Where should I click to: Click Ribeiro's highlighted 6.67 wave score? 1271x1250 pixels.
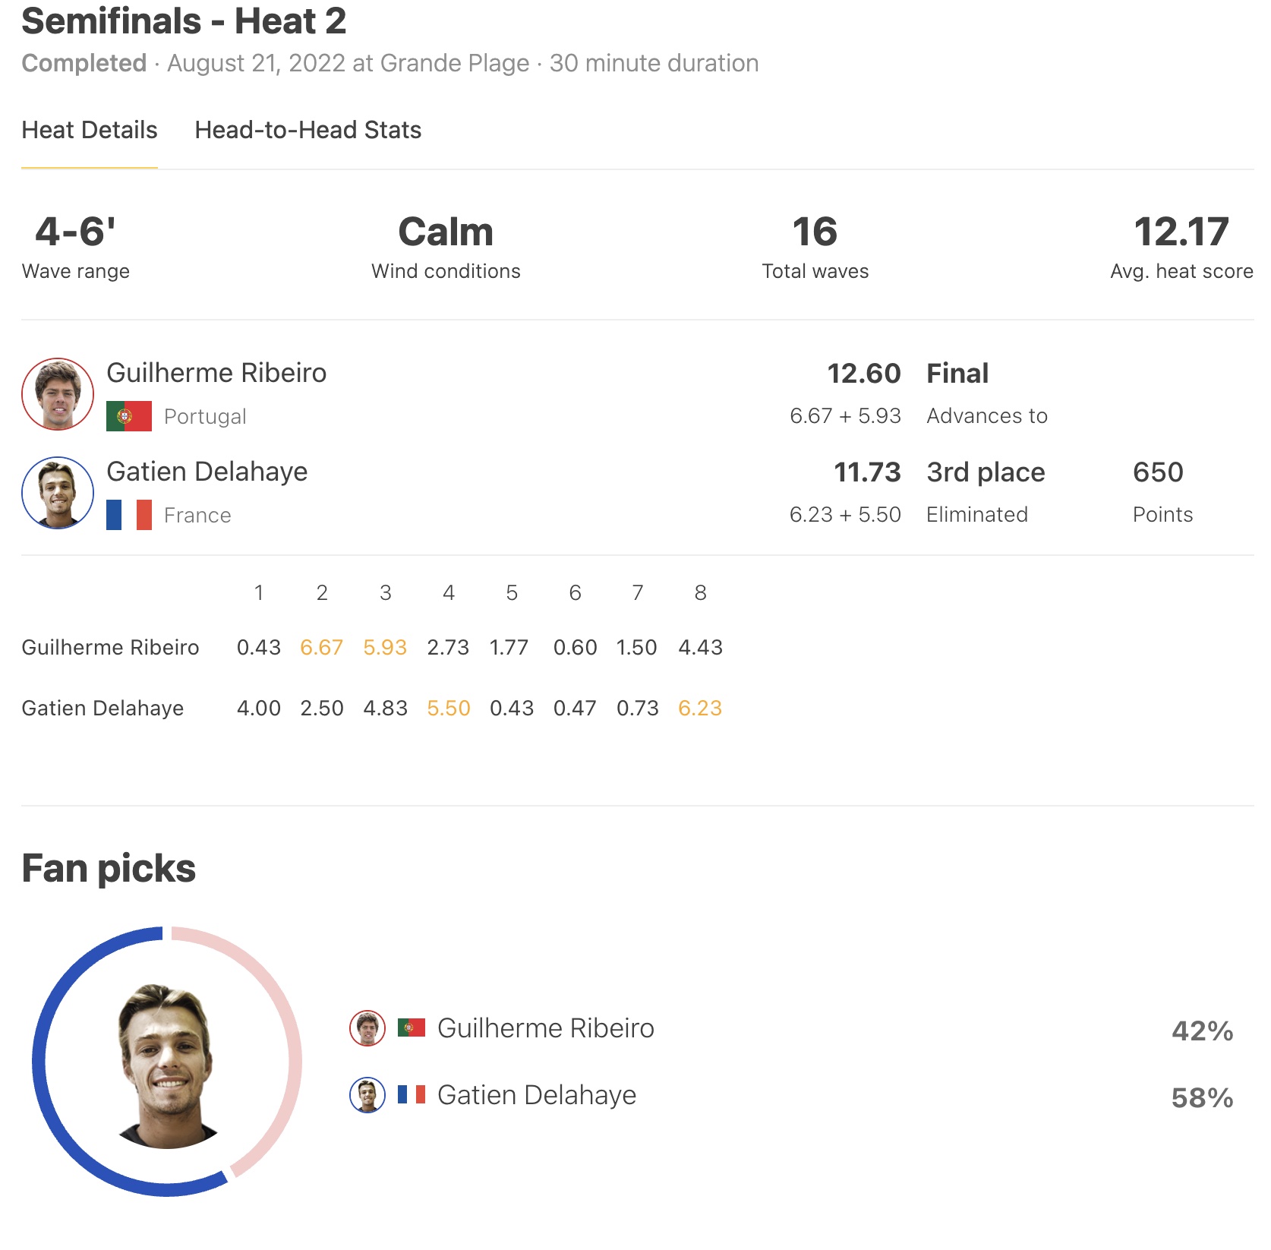click(321, 648)
